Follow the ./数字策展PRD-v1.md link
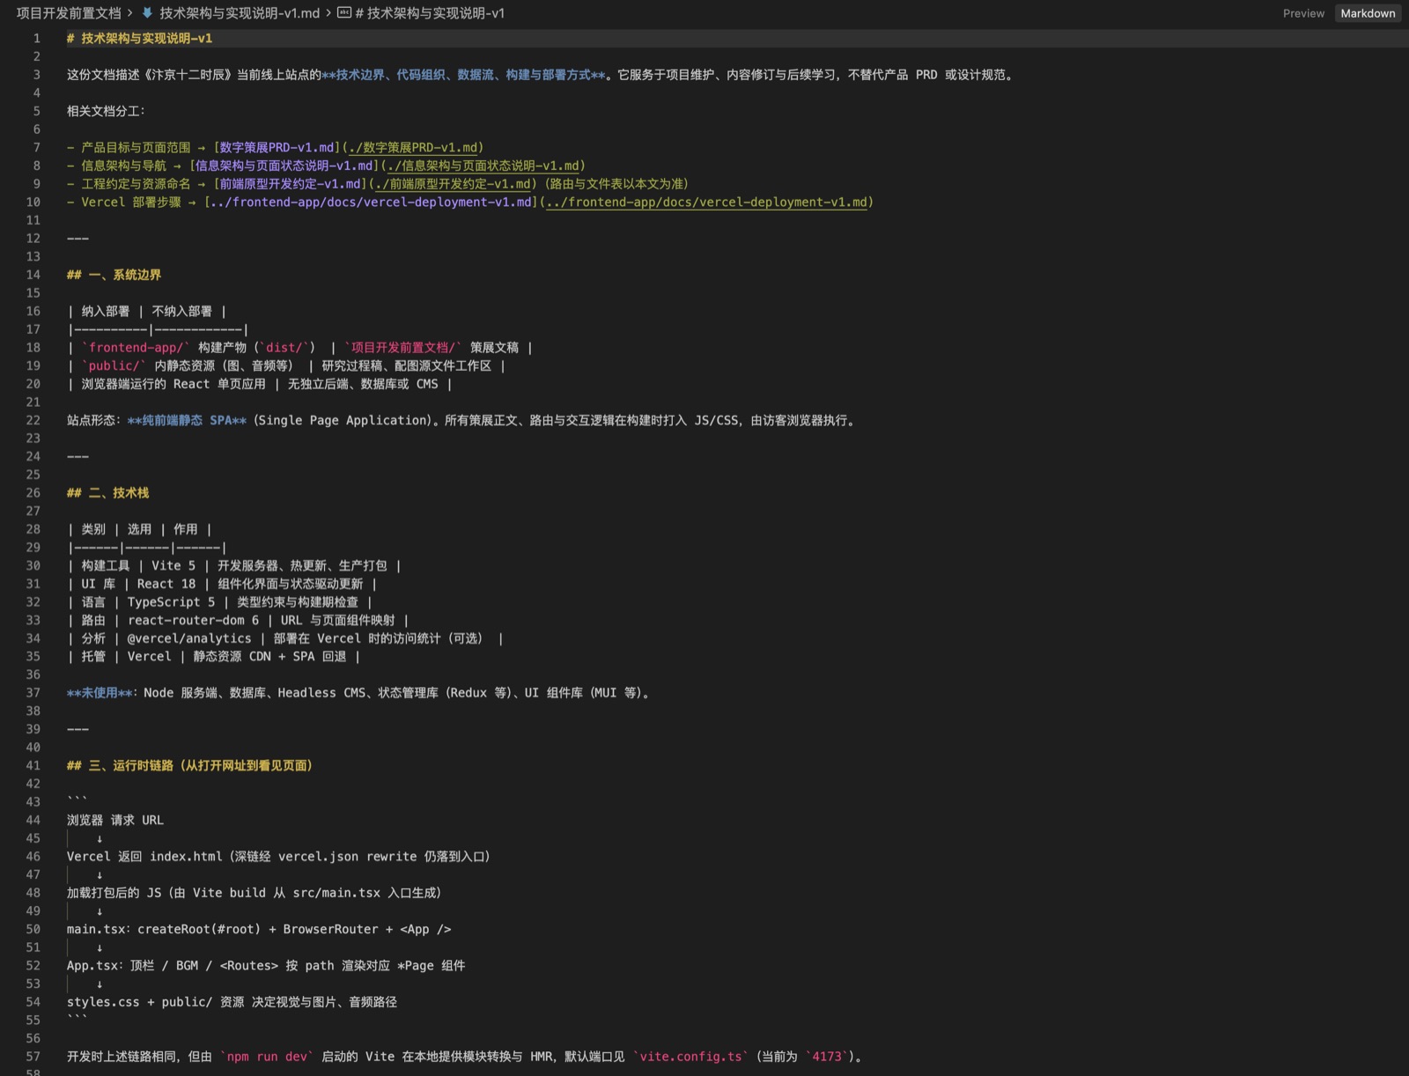The height and width of the screenshot is (1076, 1409). pos(414,147)
